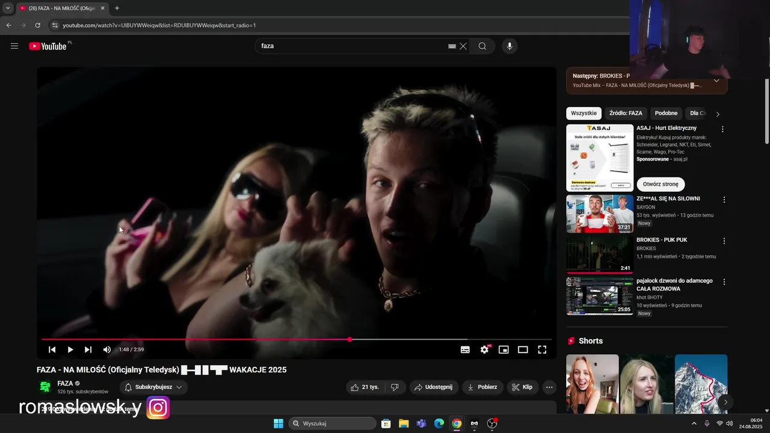Close the FAZA YouTube tab

[x=102, y=8]
